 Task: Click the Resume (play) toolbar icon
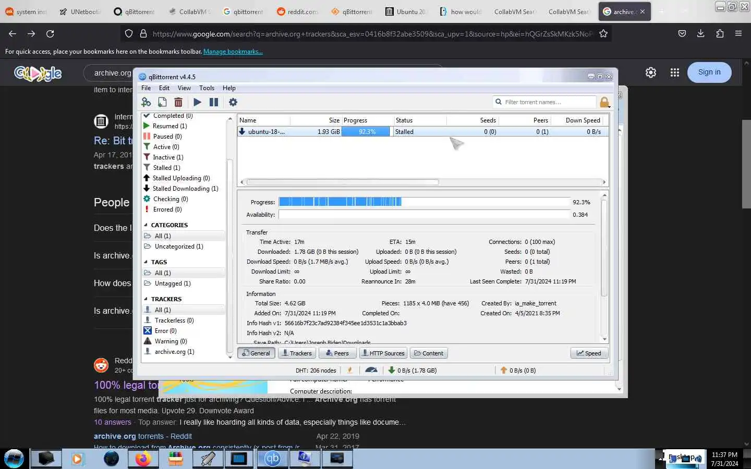pyautogui.click(x=197, y=102)
